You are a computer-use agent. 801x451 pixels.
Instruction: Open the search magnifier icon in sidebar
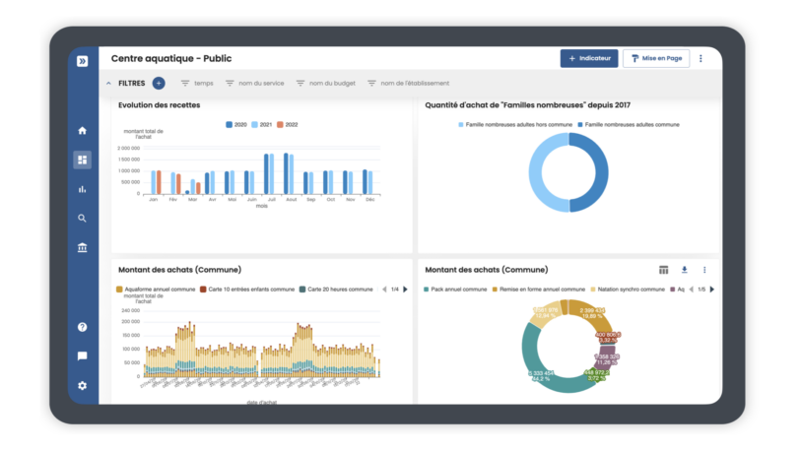tap(82, 218)
